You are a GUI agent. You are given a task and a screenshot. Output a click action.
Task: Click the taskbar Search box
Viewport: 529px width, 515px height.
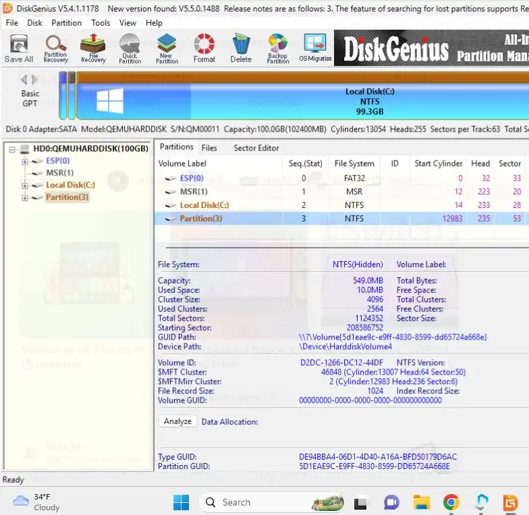coord(272,502)
